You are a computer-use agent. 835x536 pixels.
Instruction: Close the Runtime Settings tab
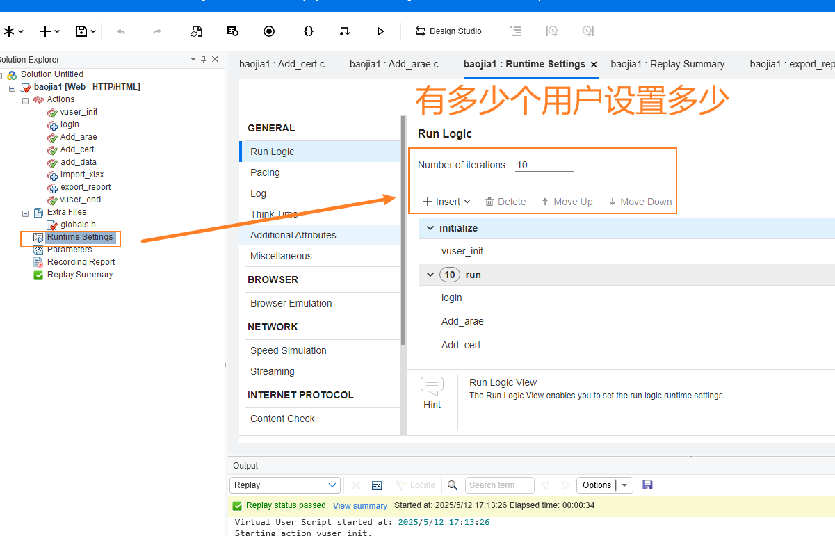coord(594,65)
